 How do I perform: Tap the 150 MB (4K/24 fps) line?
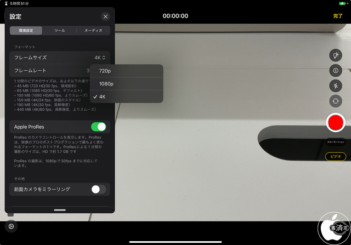click(47, 100)
